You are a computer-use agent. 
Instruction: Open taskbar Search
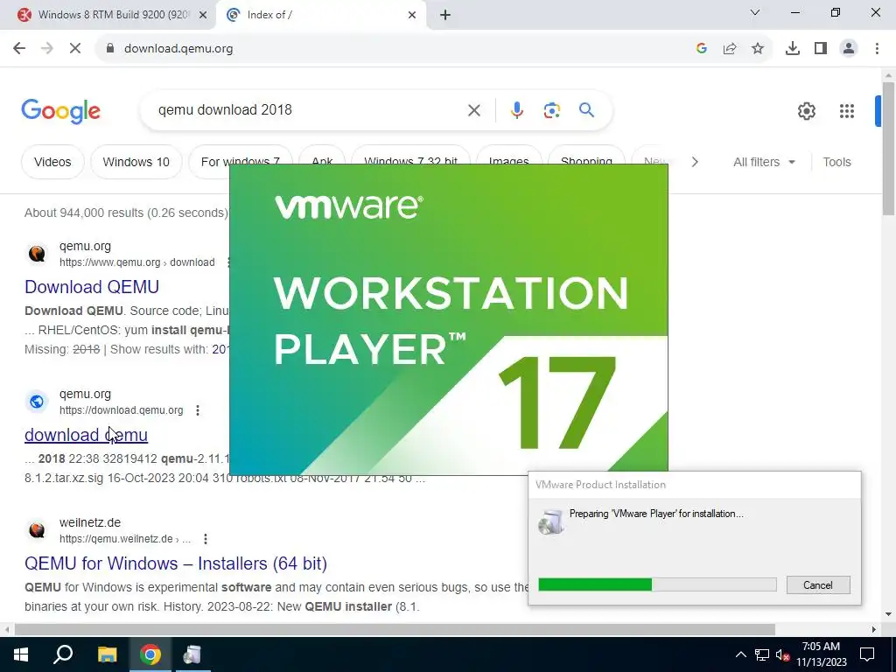63,654
